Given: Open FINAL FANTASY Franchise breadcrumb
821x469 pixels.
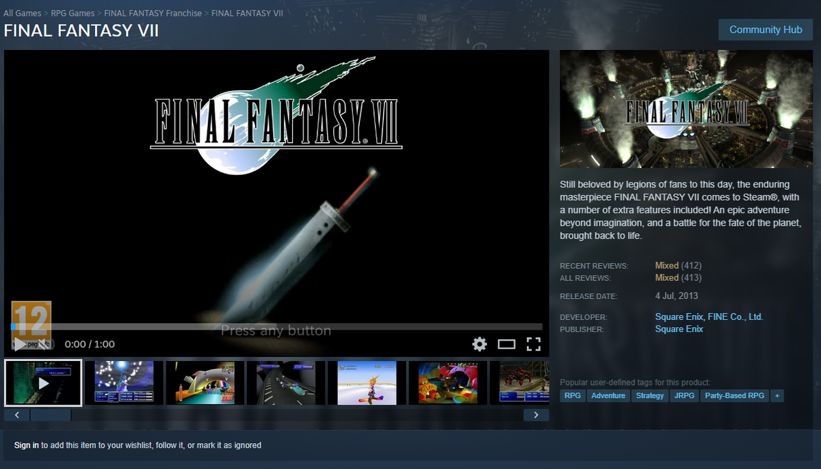Looking at the screenshot, I should point(153,13).
